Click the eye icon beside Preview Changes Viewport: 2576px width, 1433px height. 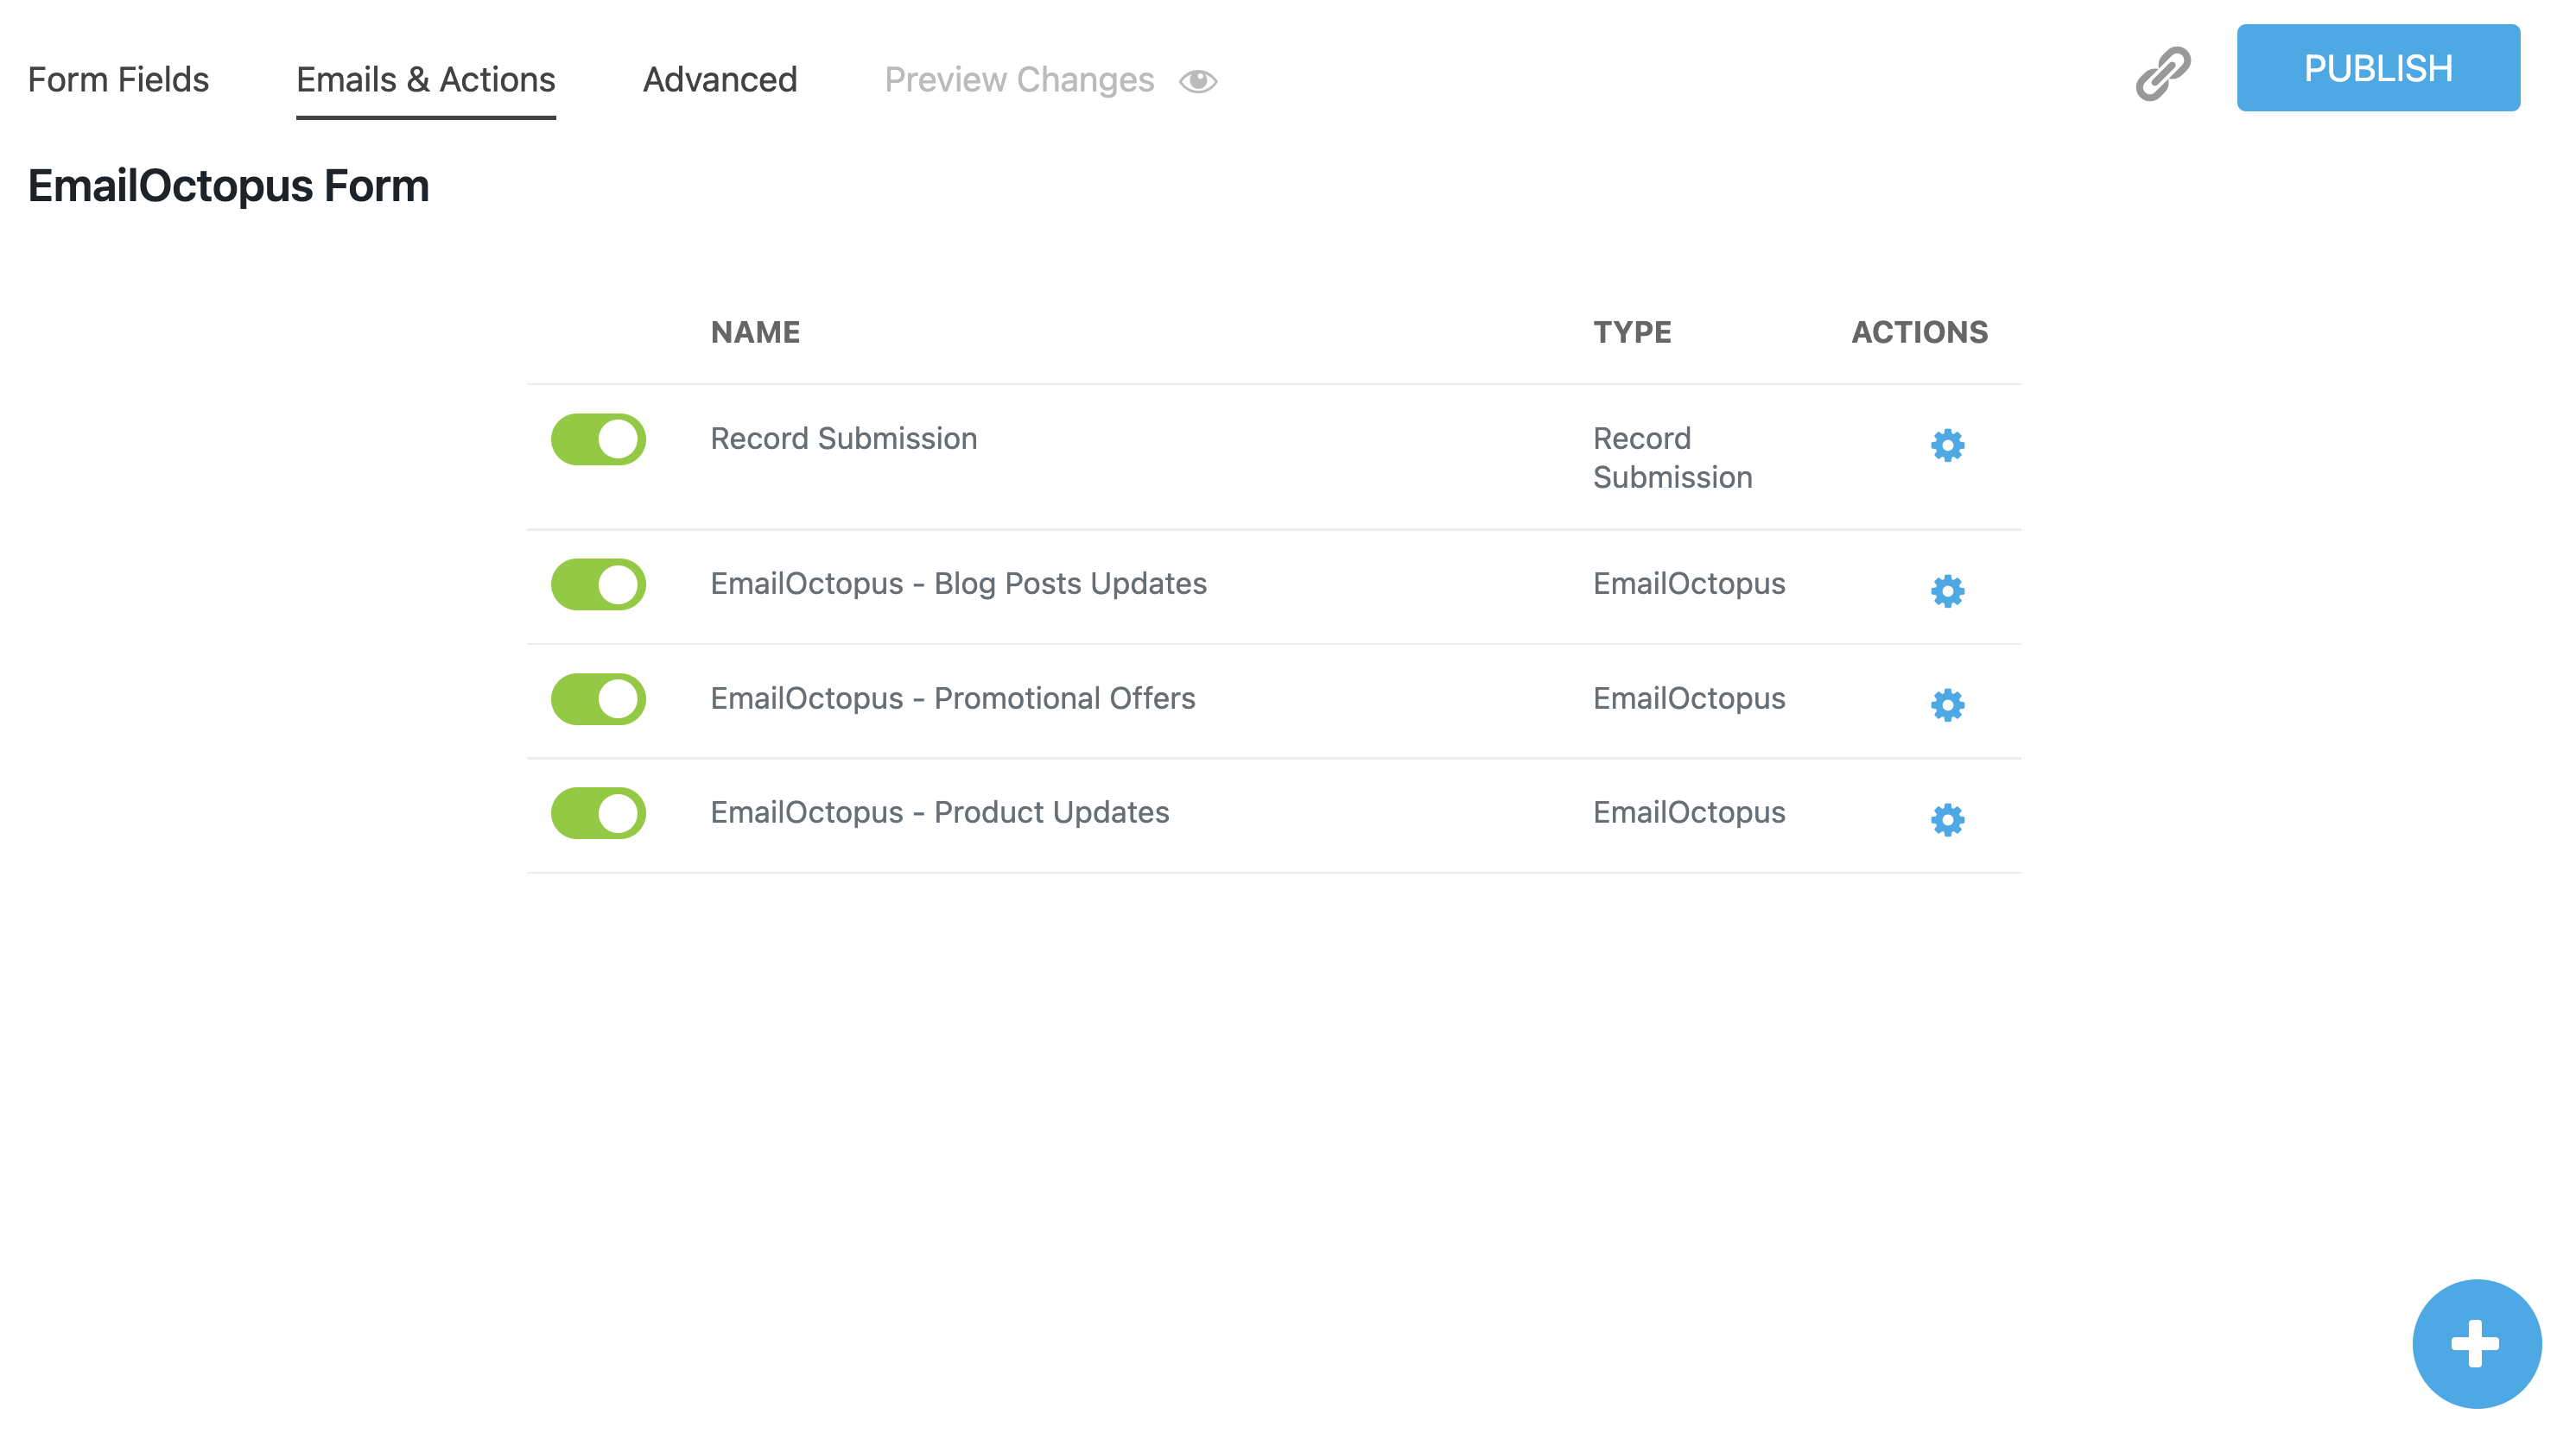pos(1199,80)
